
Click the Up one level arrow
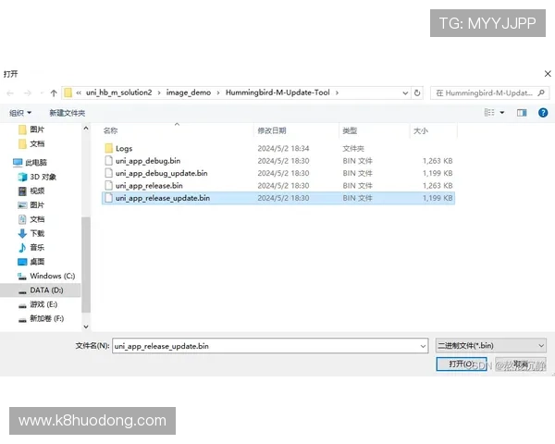coord(54,92)
